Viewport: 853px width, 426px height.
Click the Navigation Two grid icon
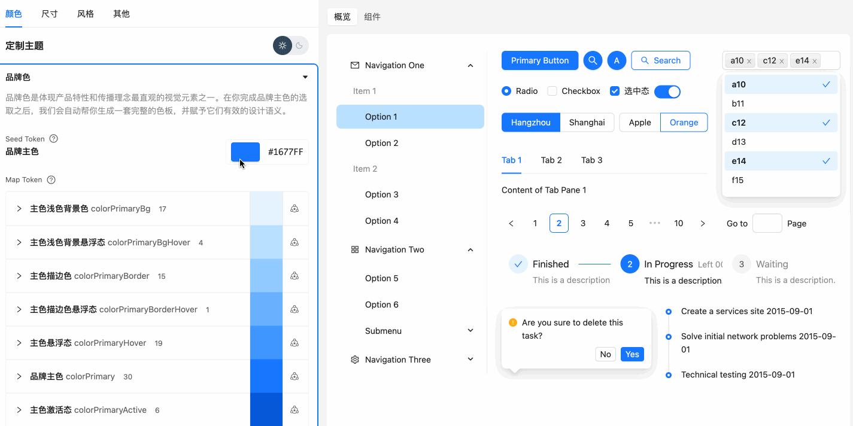pos(354,249)
